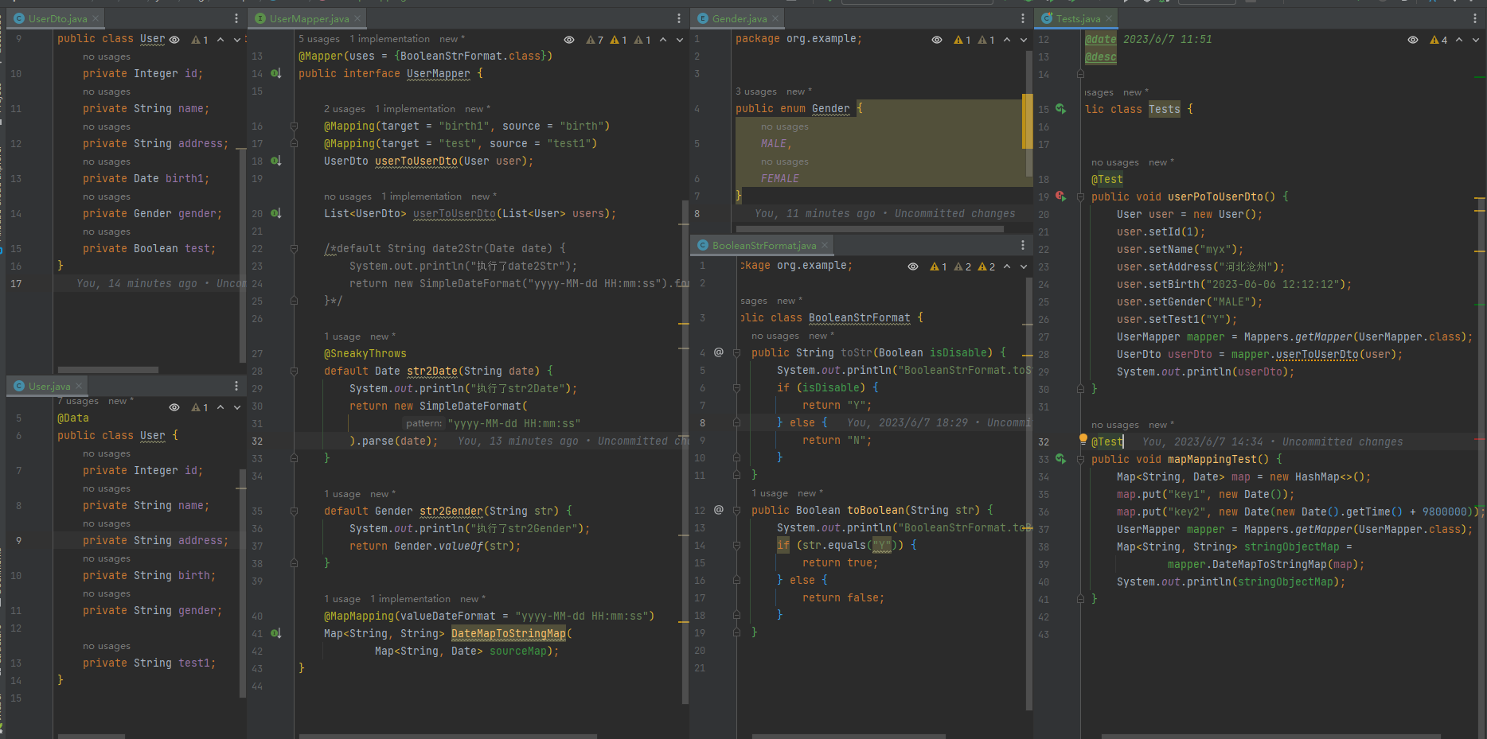The height and width of the screenshot is (739, 1487).
Task: Collapse the @Mapping annotations fold at line 16
Action: (294, 126)
